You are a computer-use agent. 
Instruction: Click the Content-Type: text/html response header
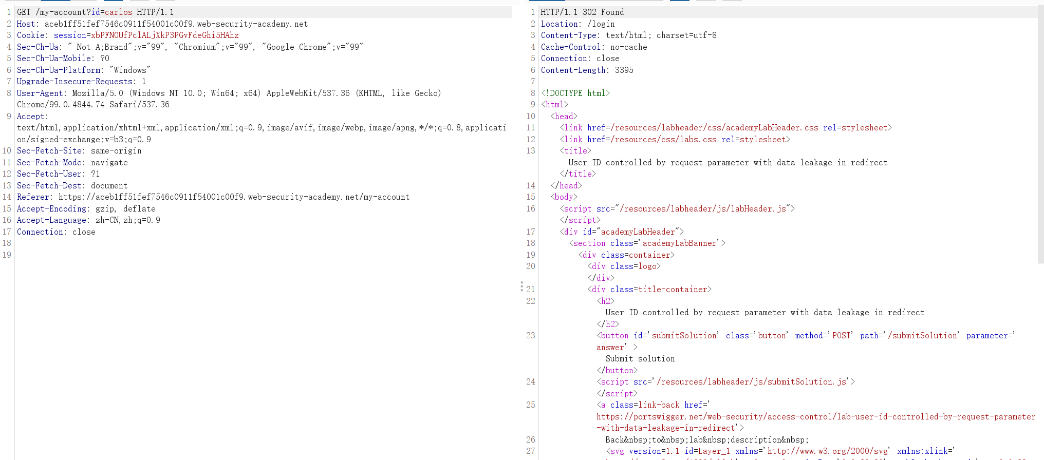pyautogui.click(x=629, y=35)
